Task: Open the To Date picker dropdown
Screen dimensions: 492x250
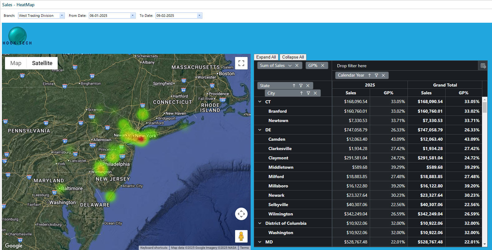Action: [199, 16]
